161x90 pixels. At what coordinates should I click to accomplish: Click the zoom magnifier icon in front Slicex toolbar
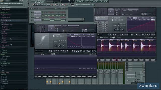point(68,51)
